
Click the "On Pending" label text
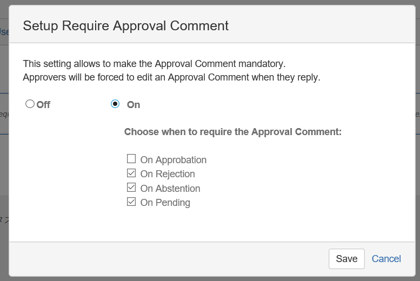tap(165, 203)
